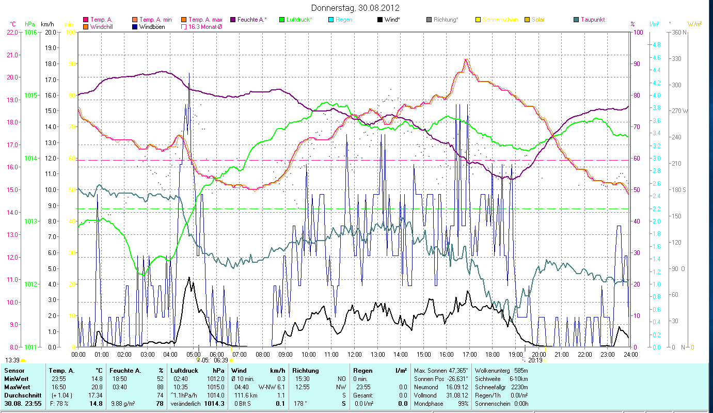Click the pink Temp. A. legend color square
Image resolution: width=713 pixels, height=413 pixels.
tap(85, 20)
